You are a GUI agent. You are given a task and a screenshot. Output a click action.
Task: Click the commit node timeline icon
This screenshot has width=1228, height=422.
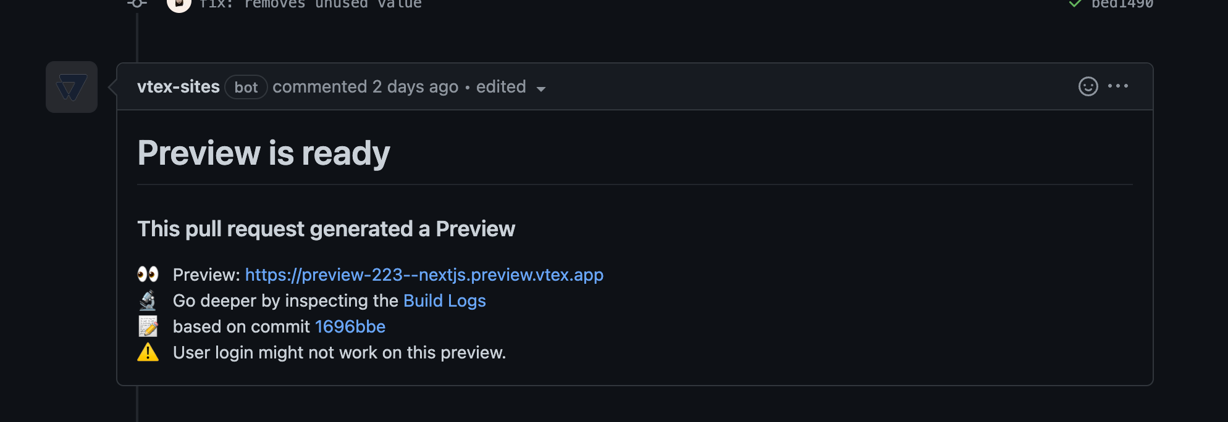(137, 3)
